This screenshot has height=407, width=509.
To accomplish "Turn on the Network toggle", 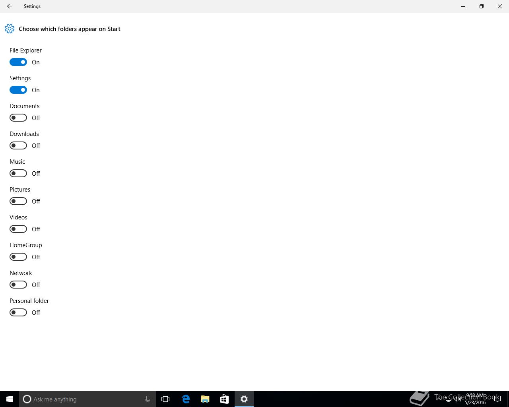I will pyautogui.click(x=18, y=285).
